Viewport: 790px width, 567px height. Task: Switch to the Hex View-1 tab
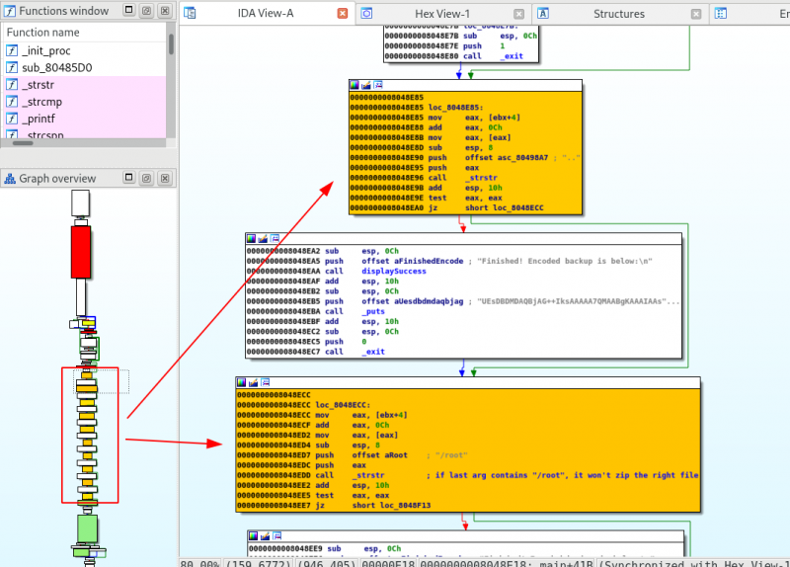[x=442, y=14]
